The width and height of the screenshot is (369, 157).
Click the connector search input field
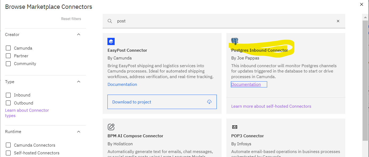point(224,21)
